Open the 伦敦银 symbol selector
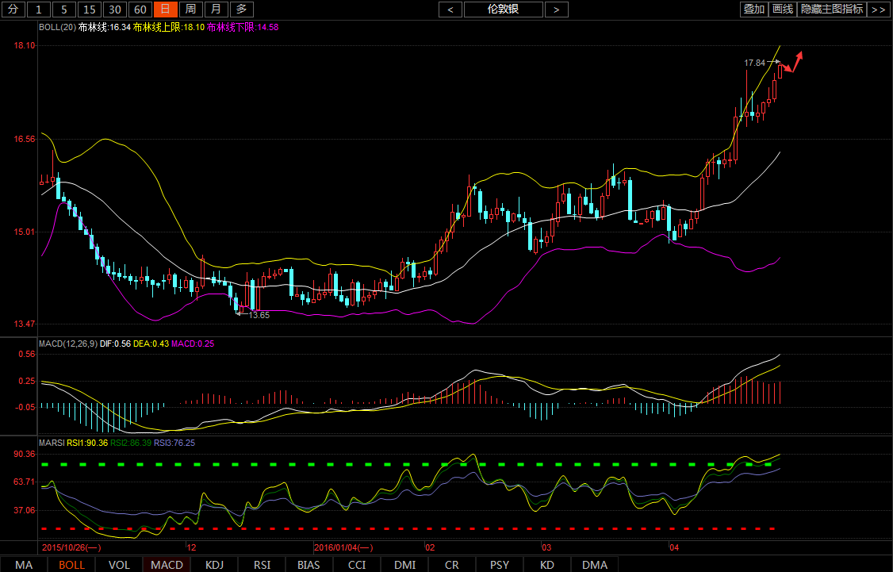The height and width of the screenshot is (572, 893). click(504, 10)
